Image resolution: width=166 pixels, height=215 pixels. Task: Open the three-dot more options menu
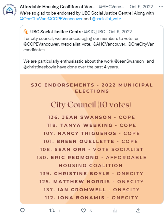[161, 7]
